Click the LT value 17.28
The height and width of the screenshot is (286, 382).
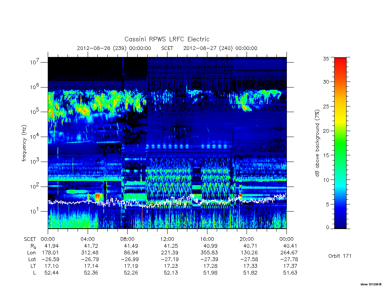[210, 266]
